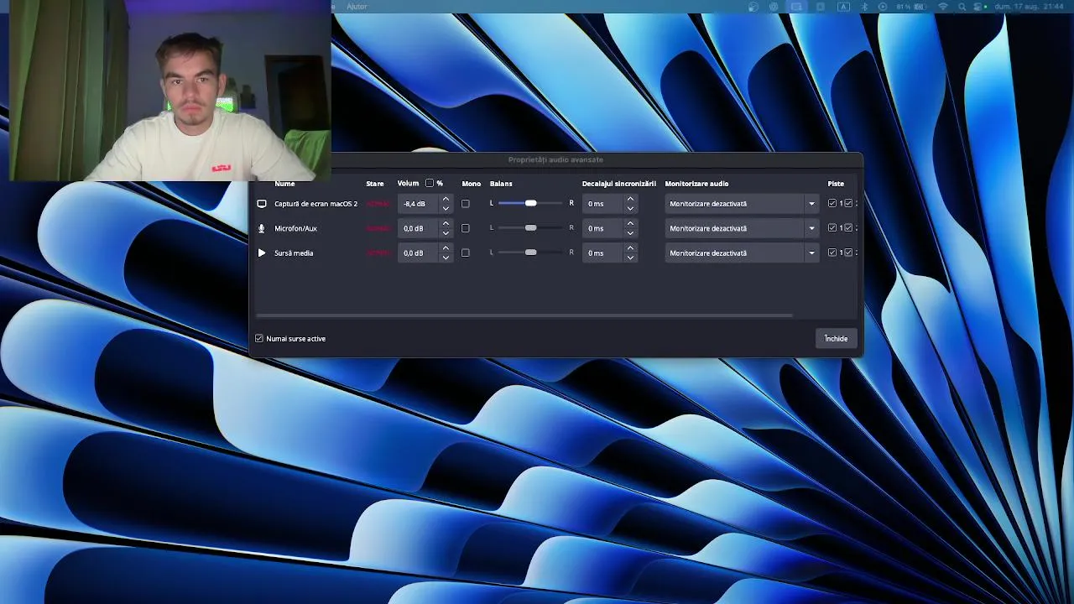The image size is (1074, 604).
Task: Uncheck track 1 for Microfon/Aux
Action: click(832, 227)
